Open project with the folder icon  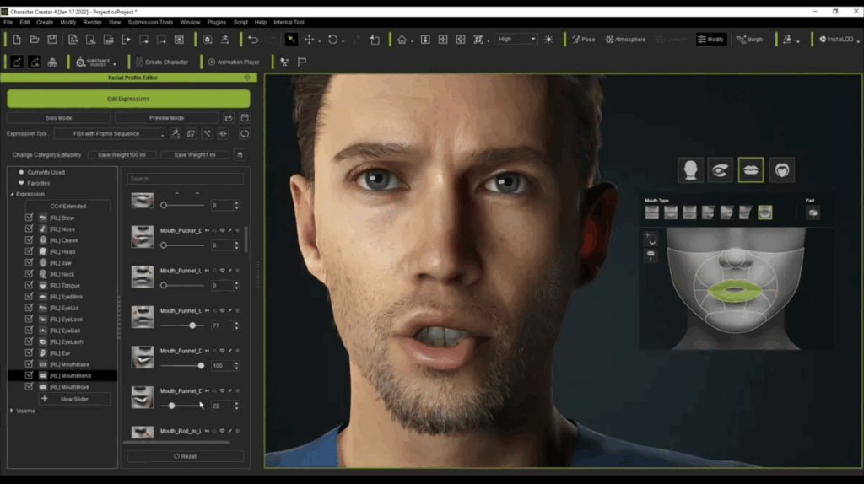(34, 40)
